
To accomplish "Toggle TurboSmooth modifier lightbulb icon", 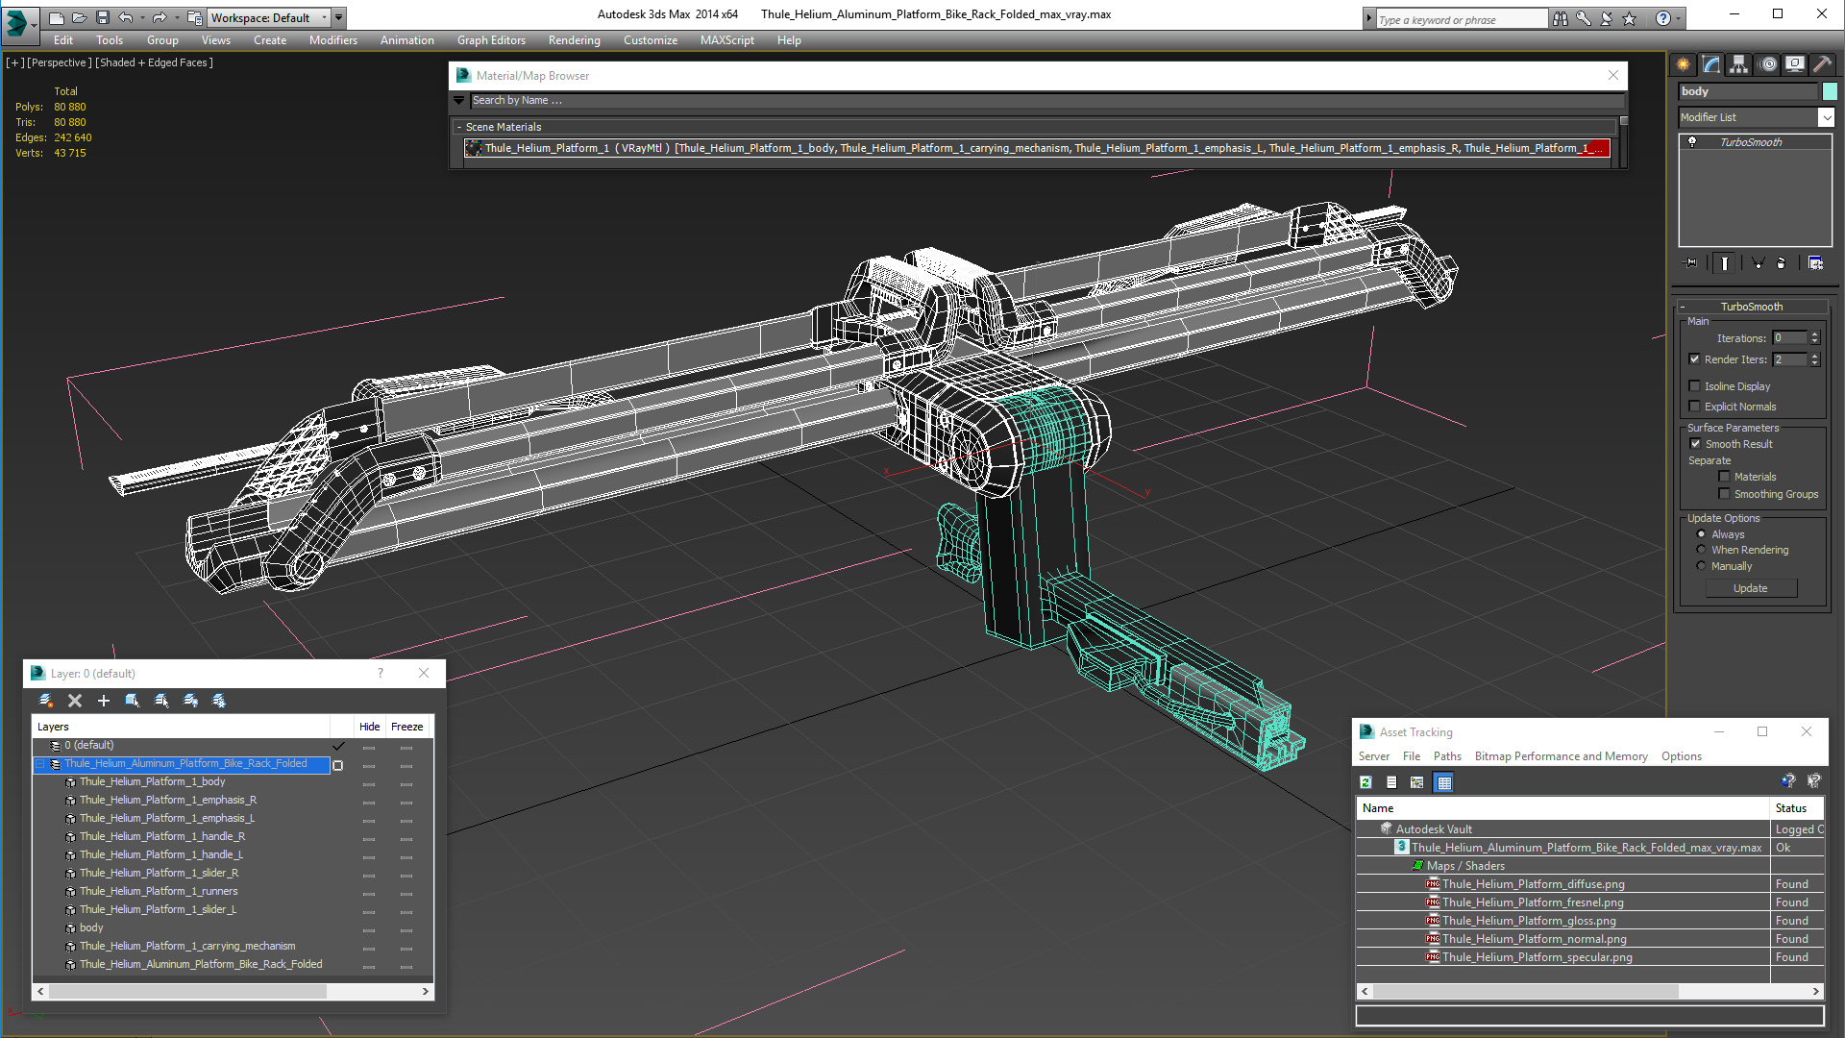I will coord(1693,142).
